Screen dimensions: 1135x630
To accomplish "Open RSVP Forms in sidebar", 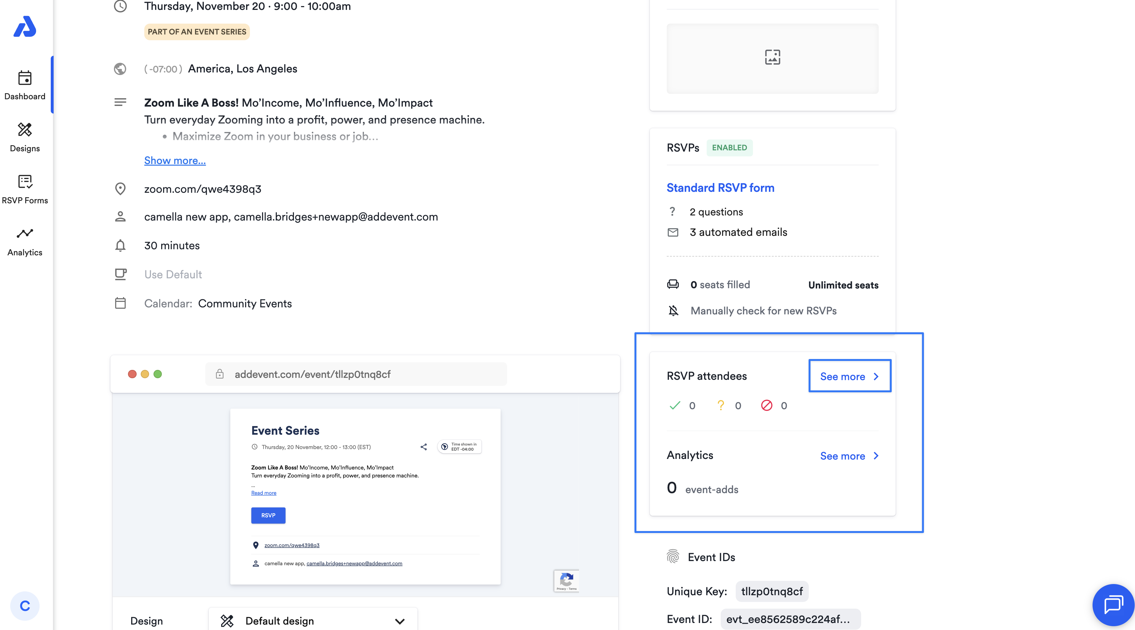I will tap(25, 189).
